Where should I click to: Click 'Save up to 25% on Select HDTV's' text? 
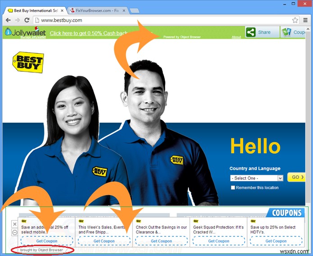pos(273,229)
